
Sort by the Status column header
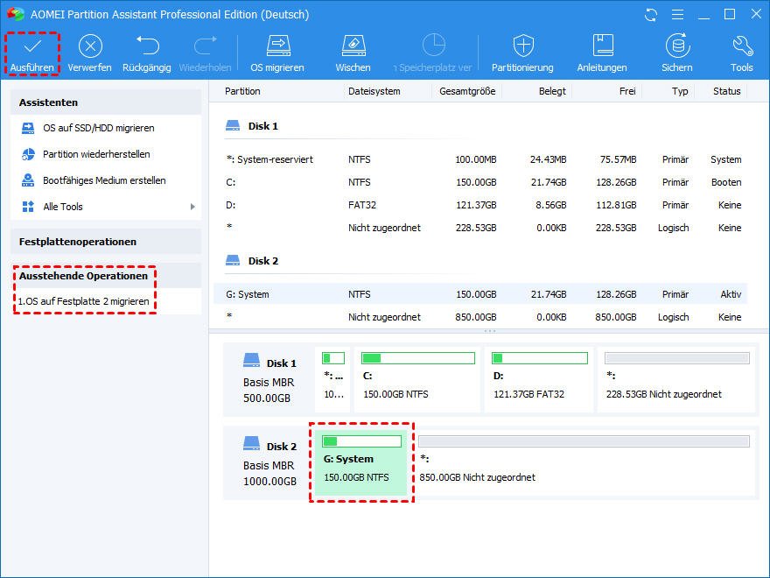(727, 91)
